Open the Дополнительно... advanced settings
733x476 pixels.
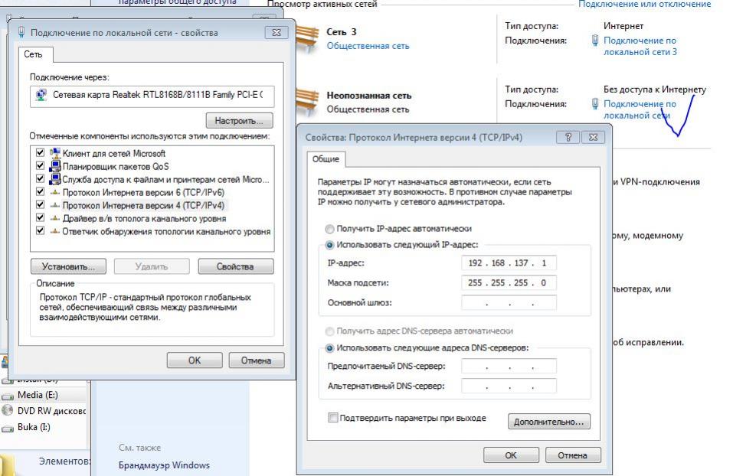coord(549,422)
